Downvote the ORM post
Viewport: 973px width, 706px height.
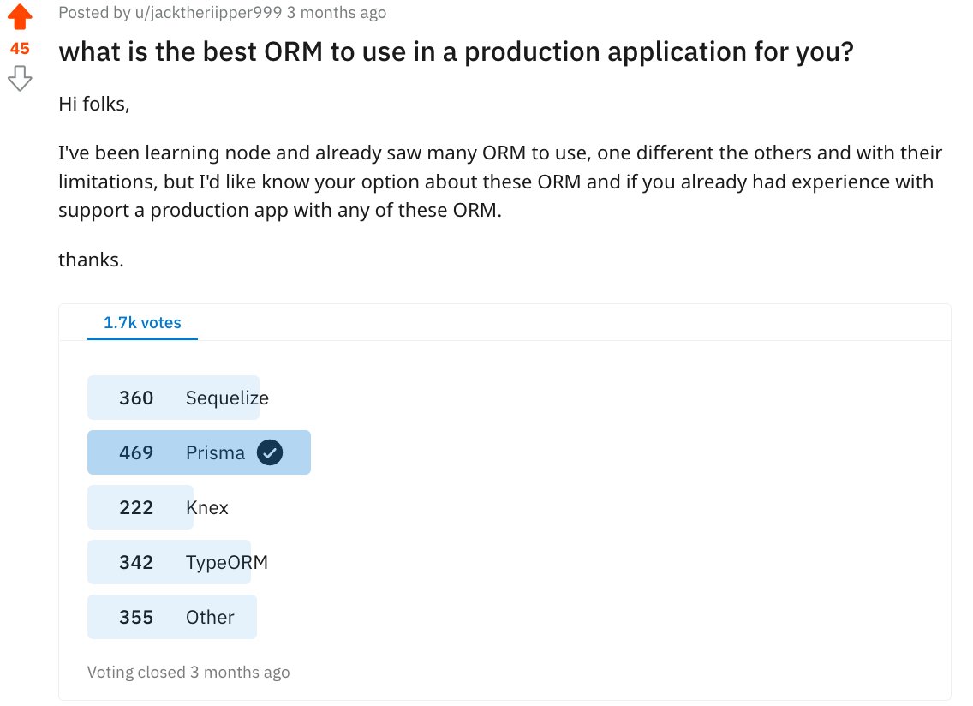[20, 78]
